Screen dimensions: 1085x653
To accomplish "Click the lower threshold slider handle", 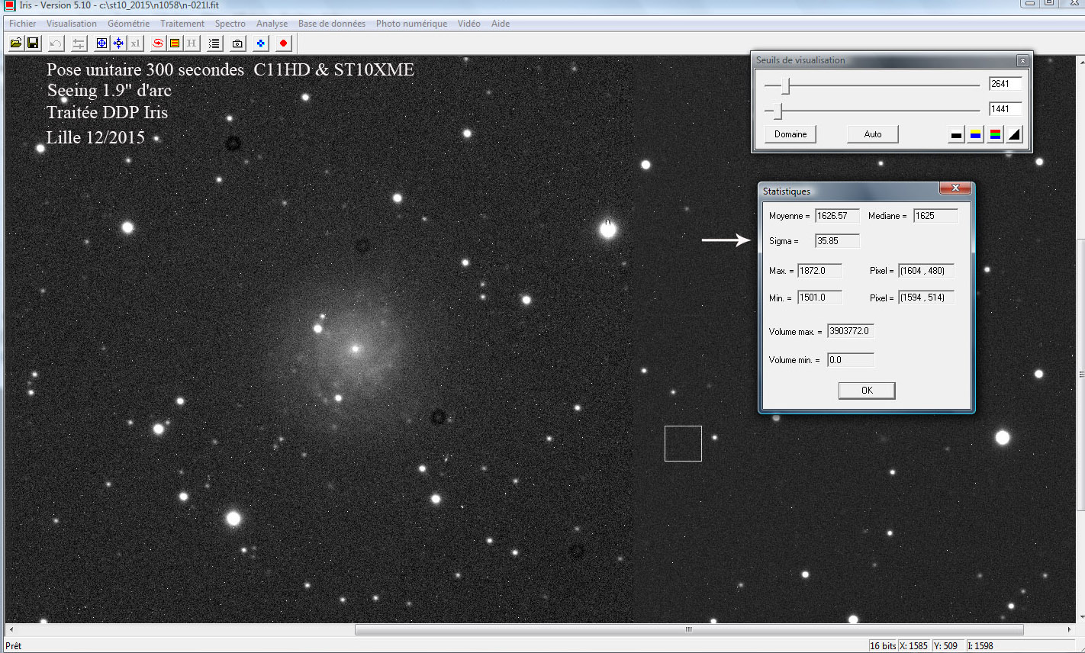I will coord(778,111).
